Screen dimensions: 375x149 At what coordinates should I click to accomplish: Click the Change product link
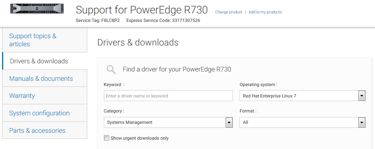(228, 12)
